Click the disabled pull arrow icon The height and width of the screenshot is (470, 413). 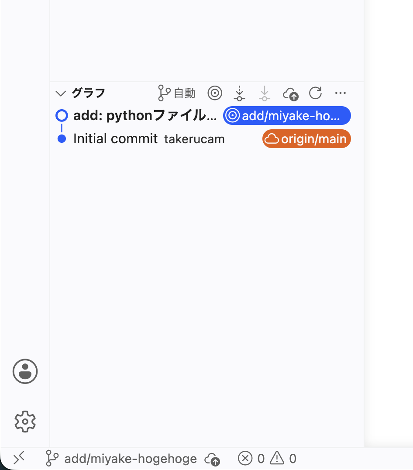265,93
